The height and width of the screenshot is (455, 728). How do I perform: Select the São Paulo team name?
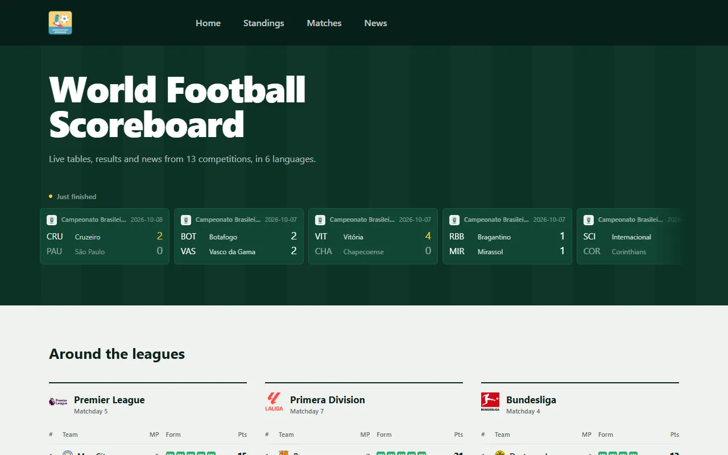point(90,251)
